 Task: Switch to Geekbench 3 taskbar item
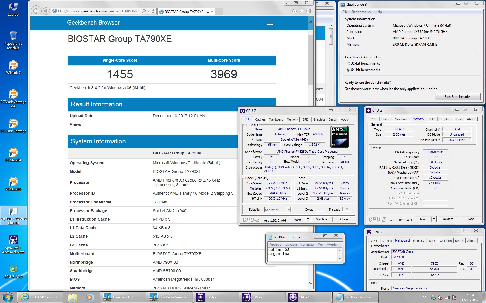(x=123, y=297)
